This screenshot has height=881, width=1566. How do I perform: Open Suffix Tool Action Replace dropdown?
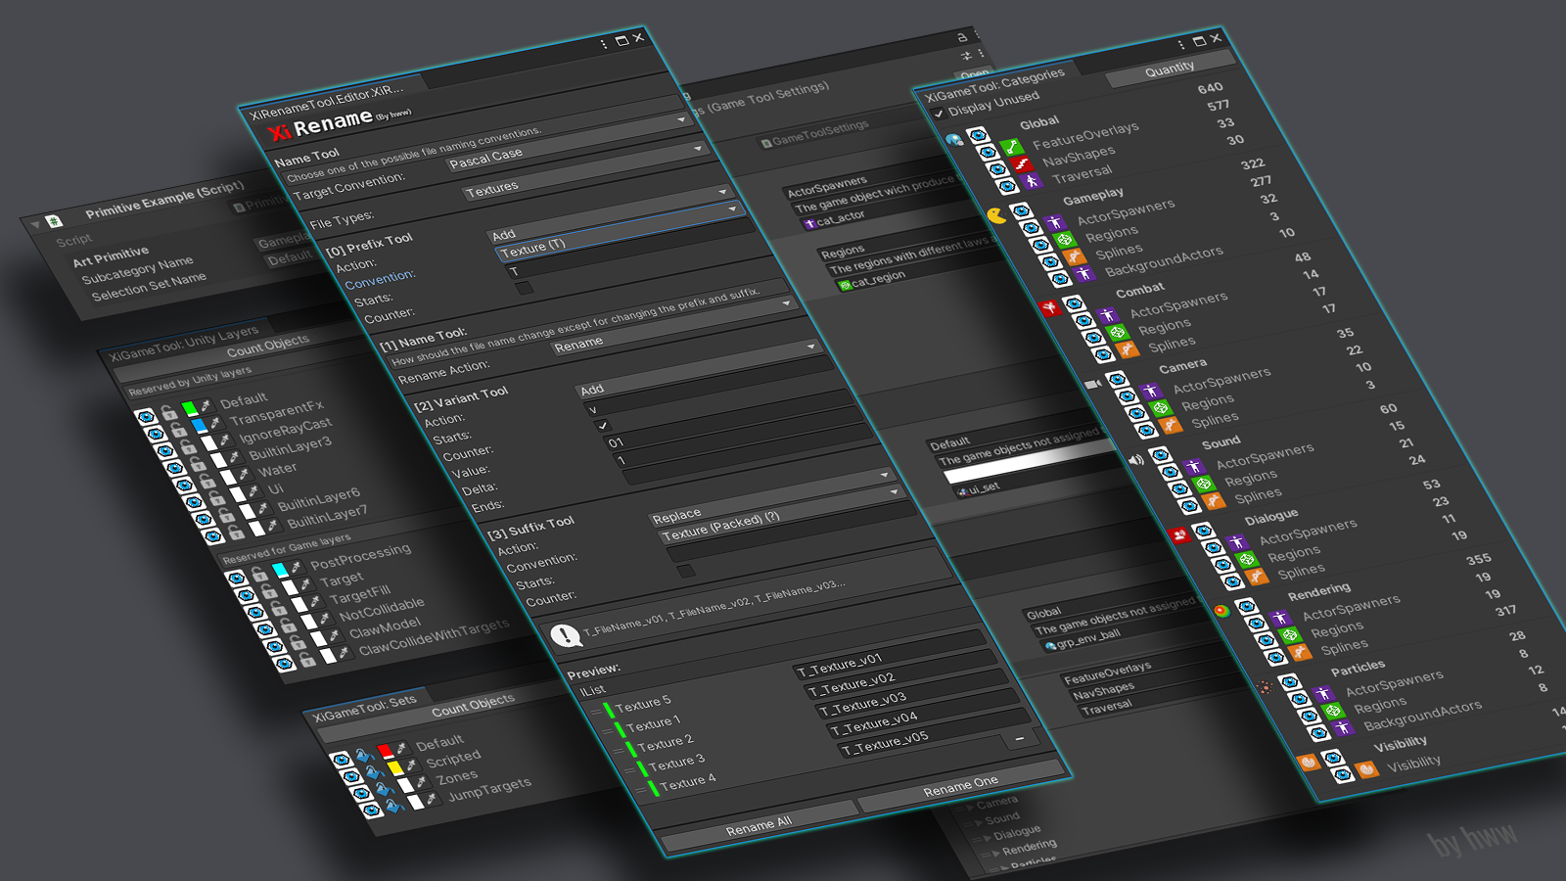[771, 499]
